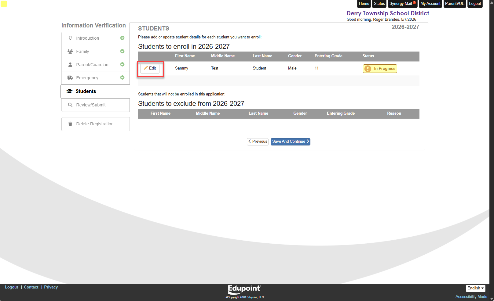Click 'Derry Township School District' heading

(x=388, y=13)
